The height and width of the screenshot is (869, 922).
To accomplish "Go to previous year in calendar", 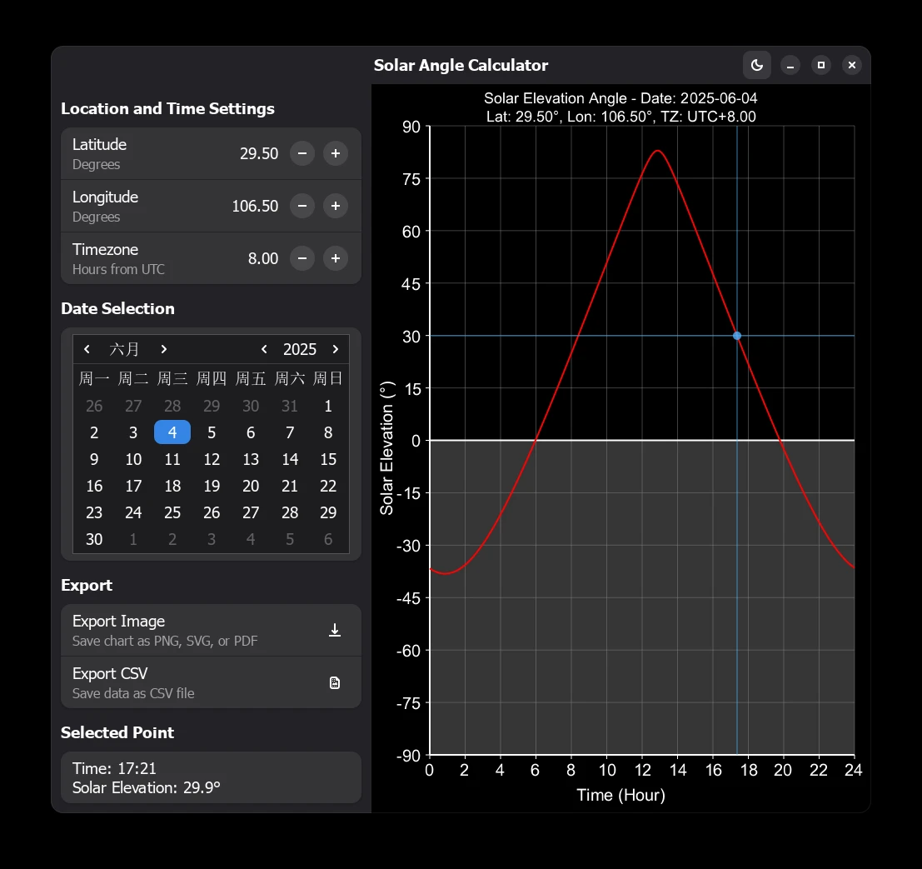I will coord(265,349).
